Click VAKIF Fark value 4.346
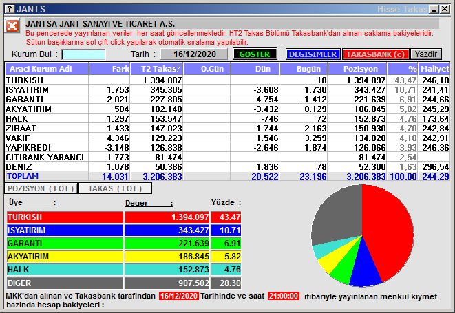455x313 pixels. click(x=118, y=138)
